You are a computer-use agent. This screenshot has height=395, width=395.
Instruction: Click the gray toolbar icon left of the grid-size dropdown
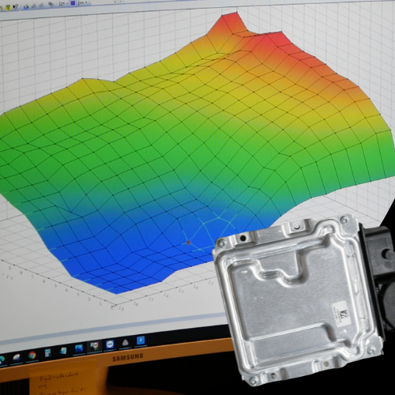51,4
